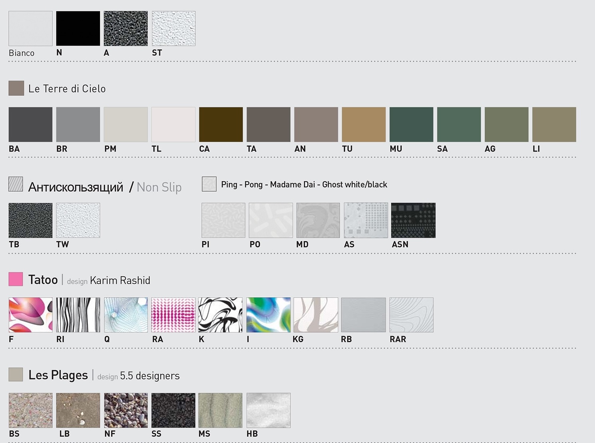Viewport: 595px width, 443px height.
Task: Pick the olive LI color swatch
Action: coord(554,124)
